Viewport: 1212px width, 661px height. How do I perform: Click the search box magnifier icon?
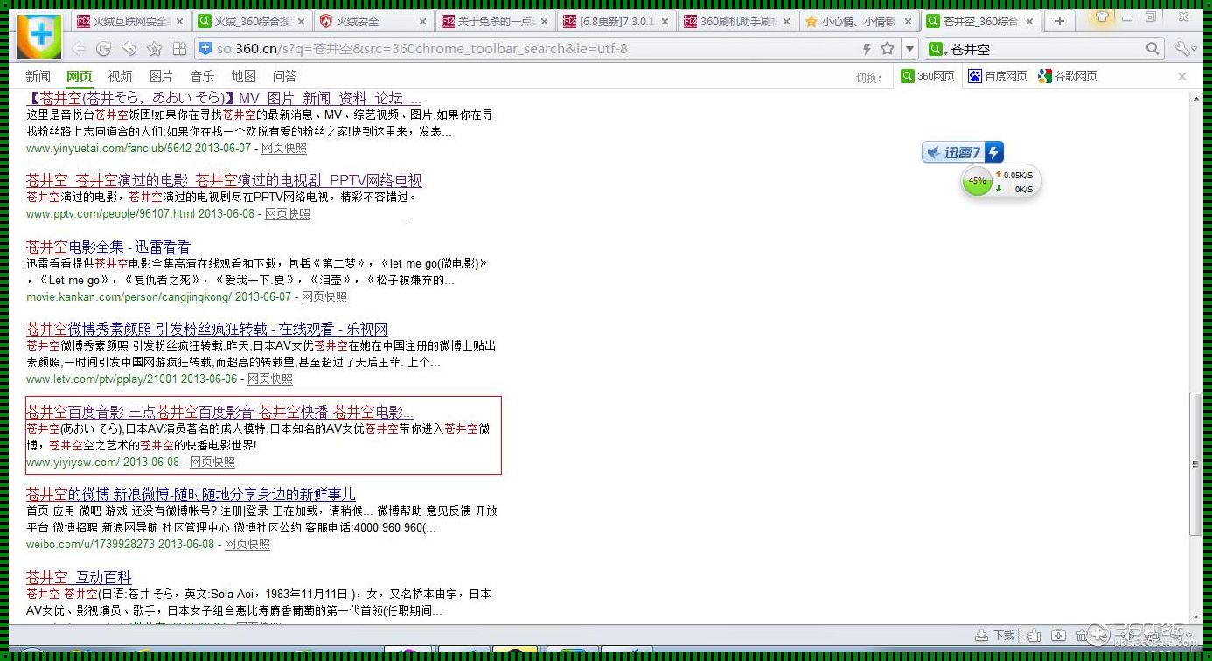pos(1153,49)
